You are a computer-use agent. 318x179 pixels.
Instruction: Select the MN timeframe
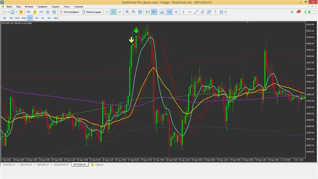(x=56, y=18)
